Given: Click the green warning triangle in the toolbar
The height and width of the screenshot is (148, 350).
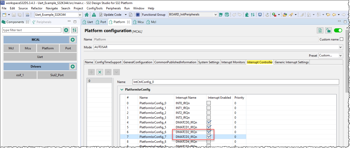Looking at the screenshot, I should click(x=93, y=14).
